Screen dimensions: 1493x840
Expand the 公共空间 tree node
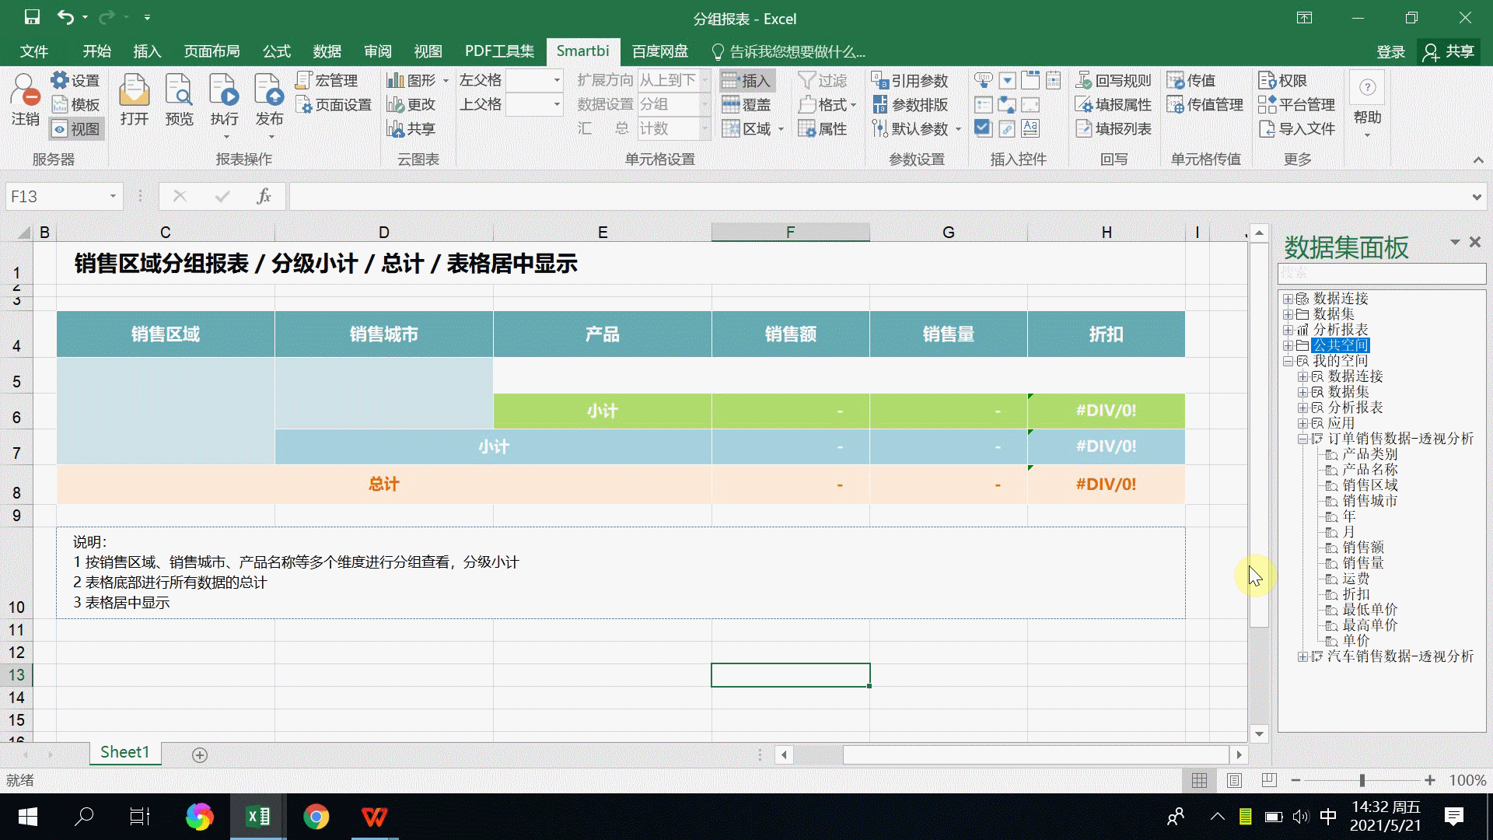(1288, 345)
